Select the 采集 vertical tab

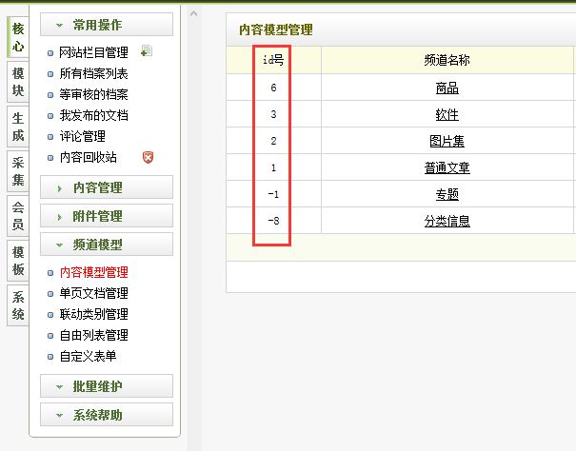pos(18,170)
